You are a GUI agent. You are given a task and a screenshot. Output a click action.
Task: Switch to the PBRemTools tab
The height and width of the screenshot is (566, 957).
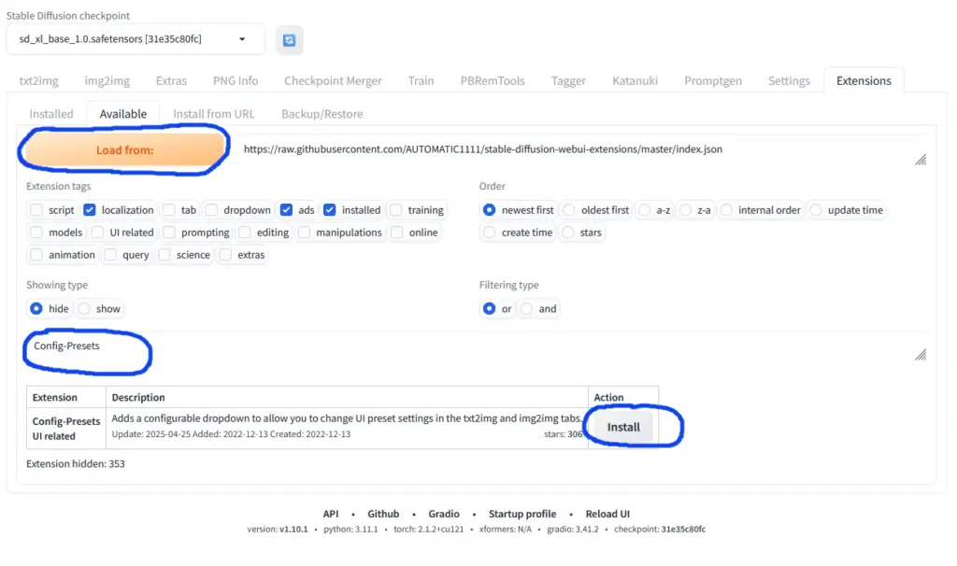(x=493, y=80)
